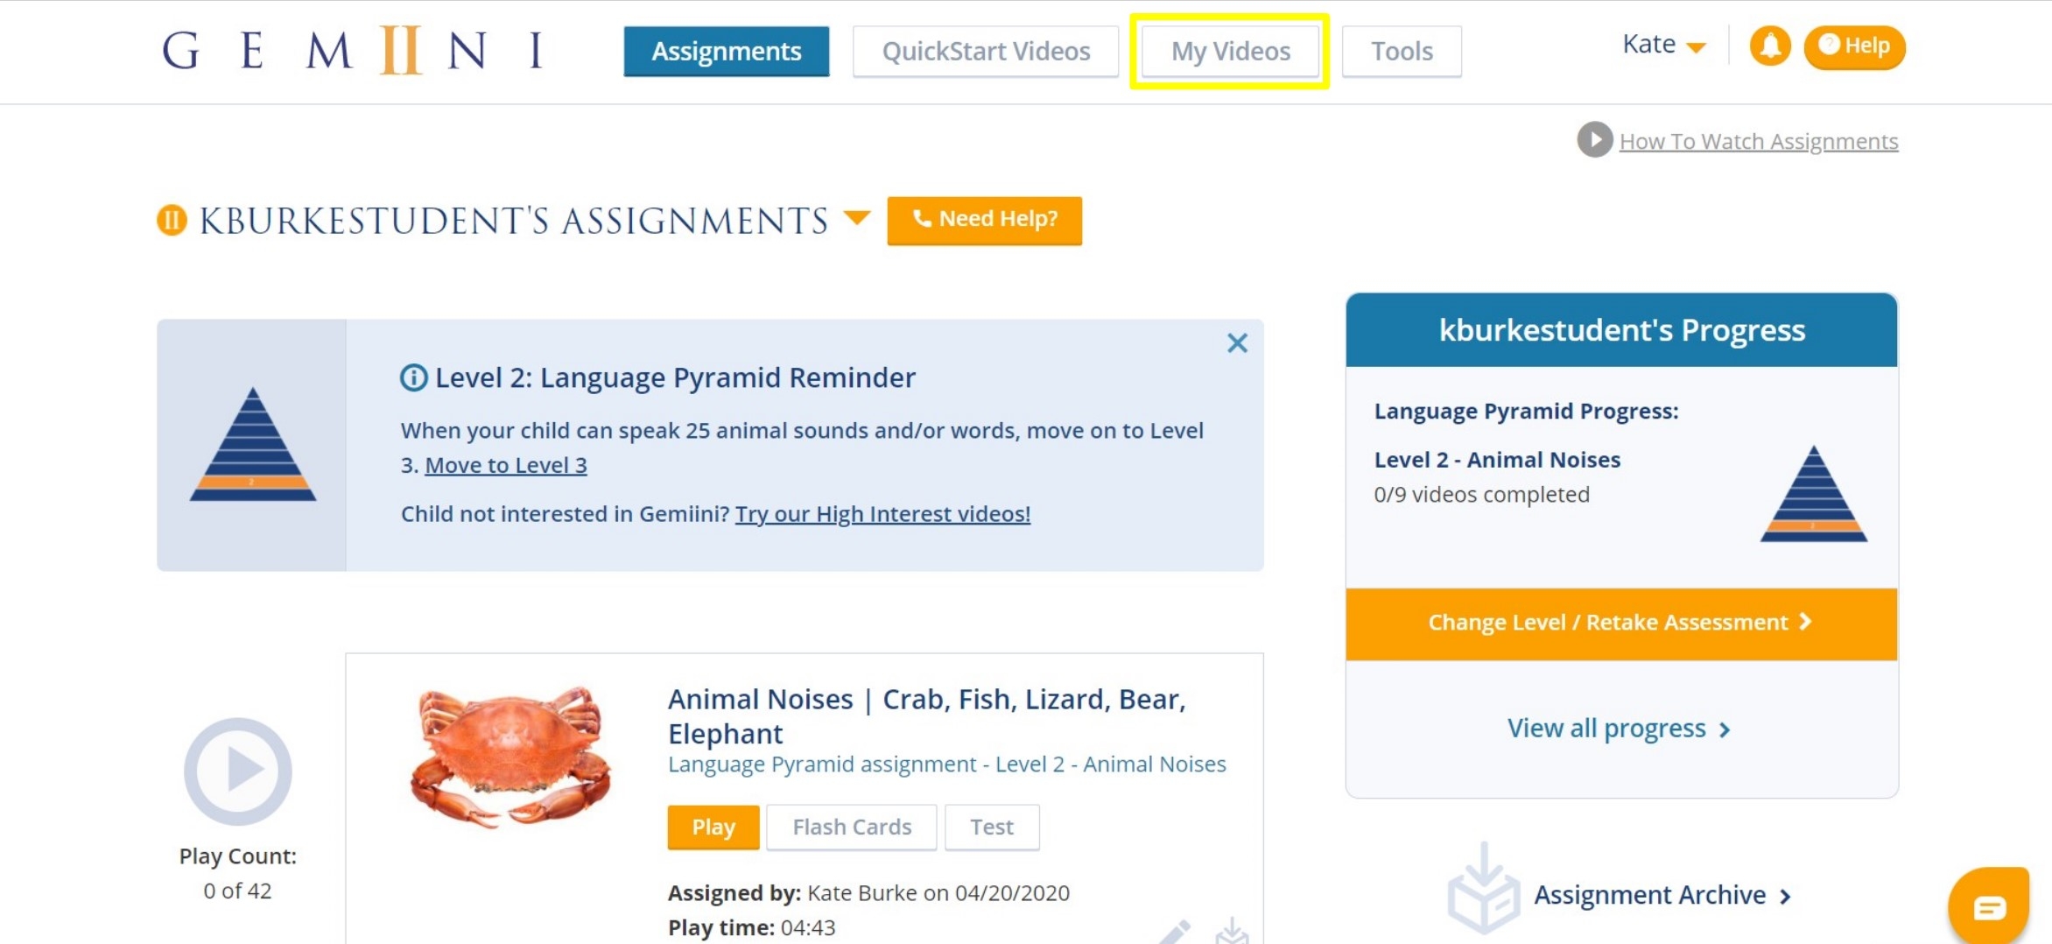Click the Gemiini logo

pos(354,50)
